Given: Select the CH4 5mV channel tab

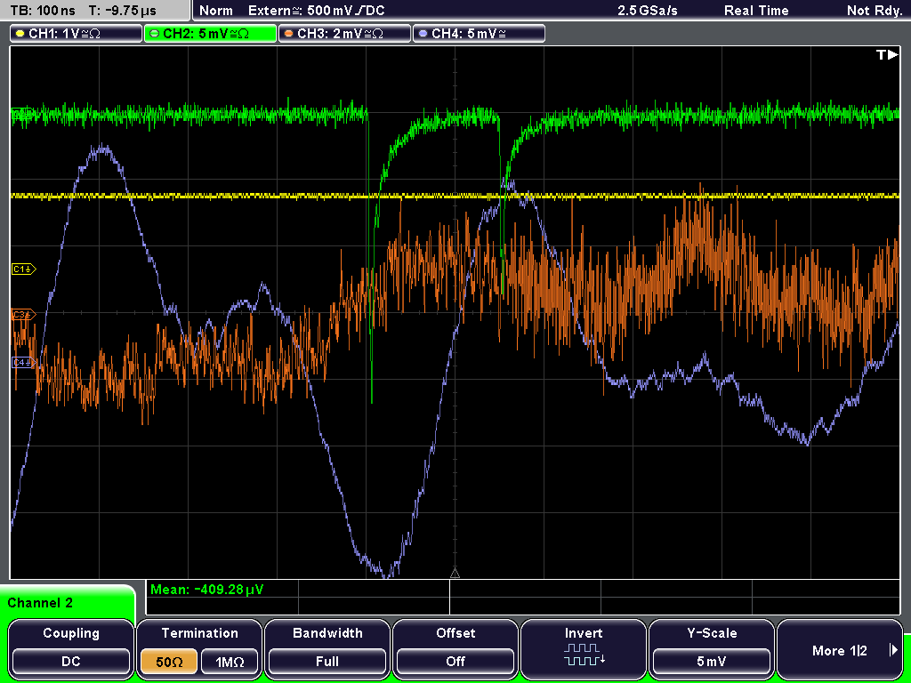Looking at the screenshot, I should click(479, 34).
